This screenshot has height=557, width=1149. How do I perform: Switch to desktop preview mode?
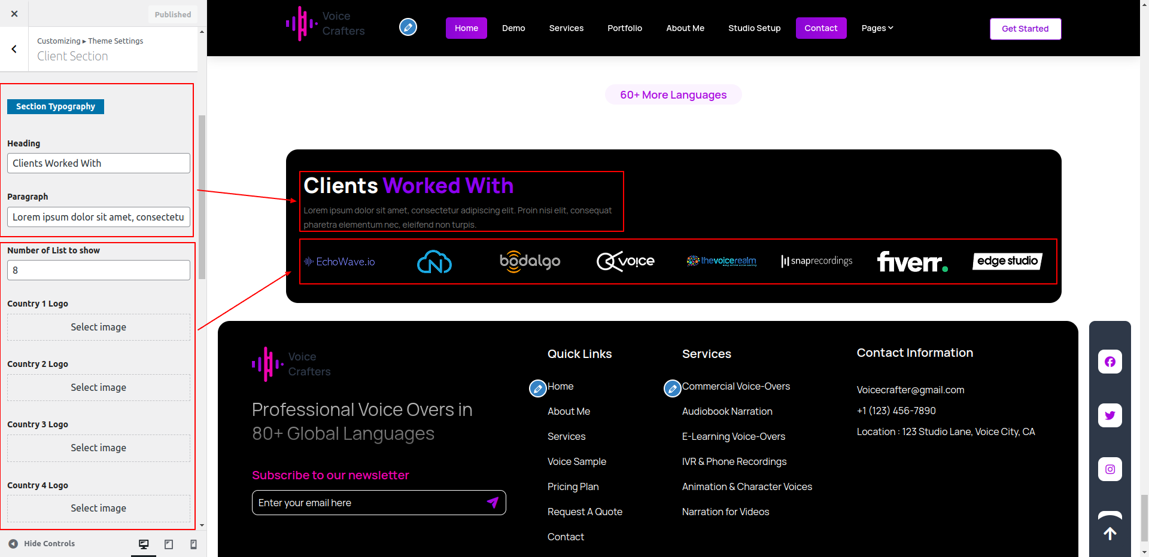click(144, 544)
